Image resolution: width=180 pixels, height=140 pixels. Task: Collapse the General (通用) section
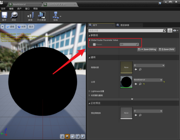click(89, 57)
